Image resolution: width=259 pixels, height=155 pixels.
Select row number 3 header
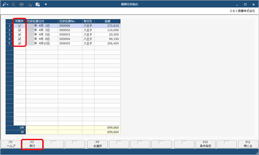[x=9, y=35]
